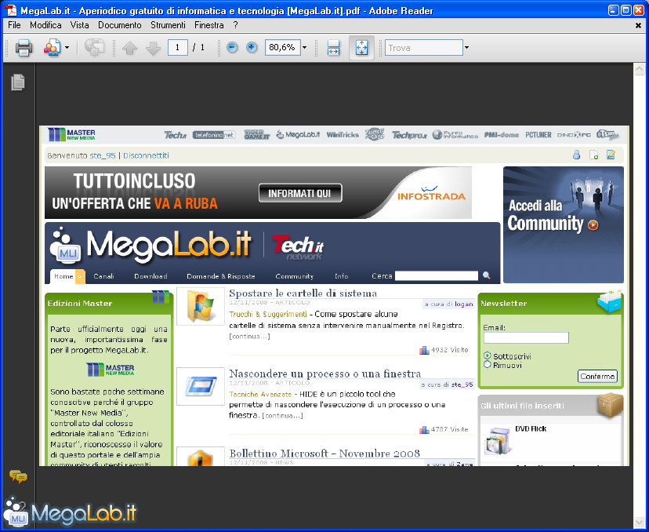Click the DVD Flick file link
This screenshot has height=532, width=649.
pyautogui.click(x=531, y=429)
